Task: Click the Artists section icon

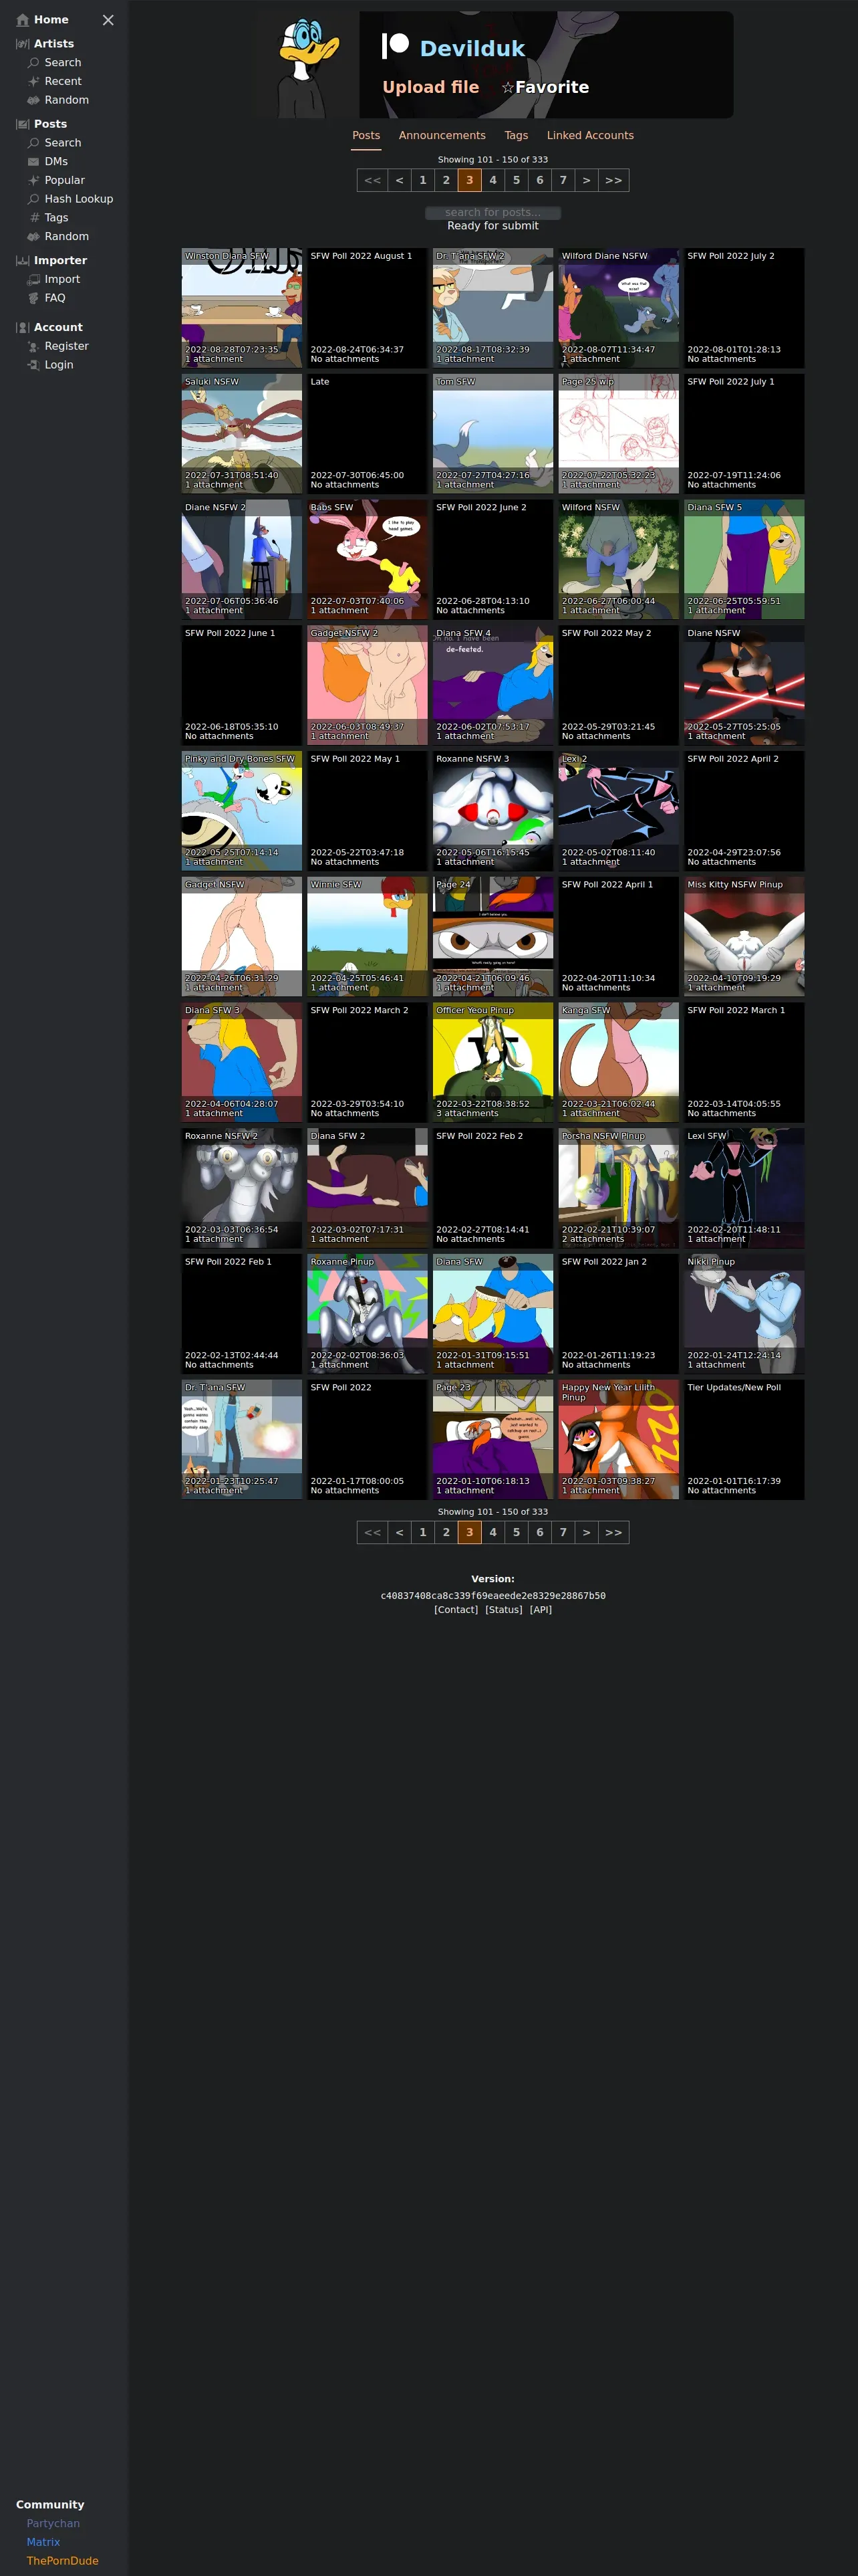Action: pos(23,44)
